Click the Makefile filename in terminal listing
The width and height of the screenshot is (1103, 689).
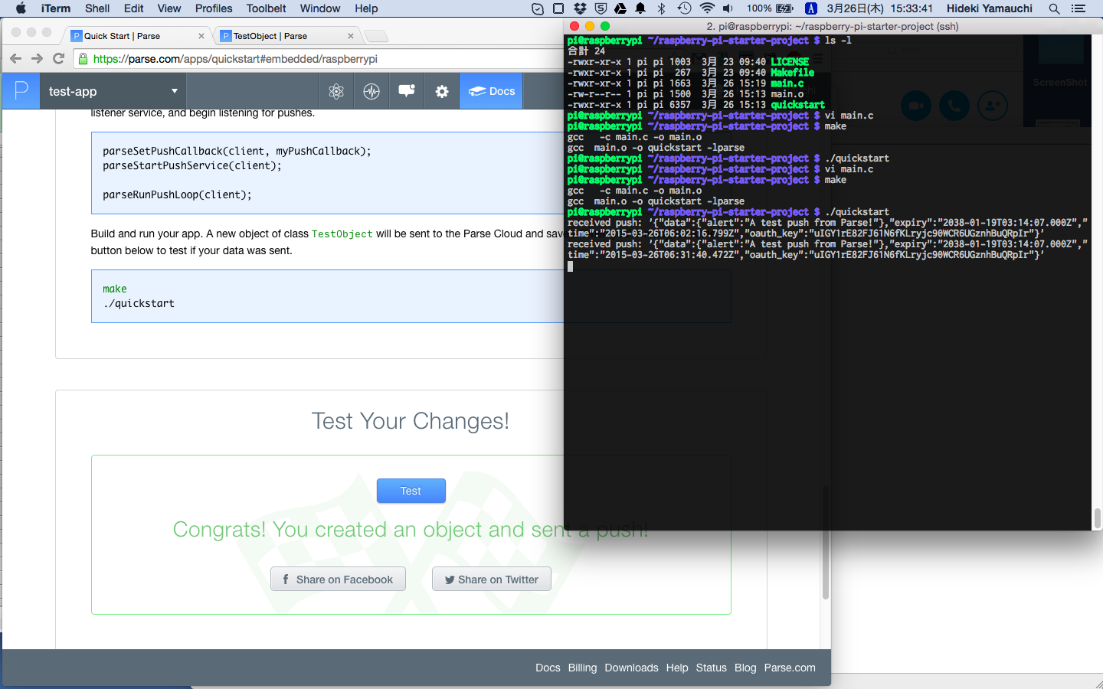click(x=792, y=73)
